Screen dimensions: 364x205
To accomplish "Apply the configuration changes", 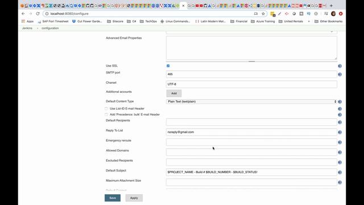I will 134,198.
